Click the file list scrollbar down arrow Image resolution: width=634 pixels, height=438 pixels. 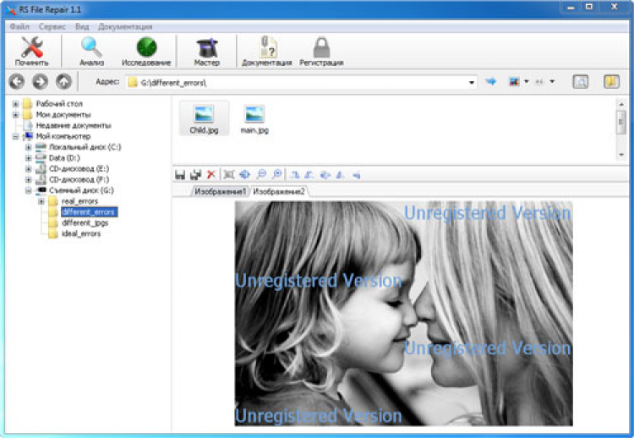point(621,155)
